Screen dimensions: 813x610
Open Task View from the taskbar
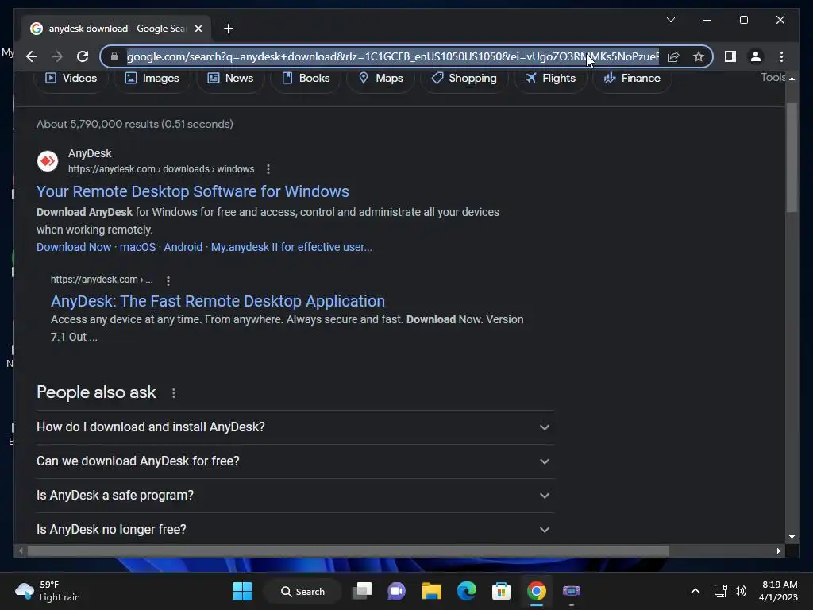pos(362,591)
